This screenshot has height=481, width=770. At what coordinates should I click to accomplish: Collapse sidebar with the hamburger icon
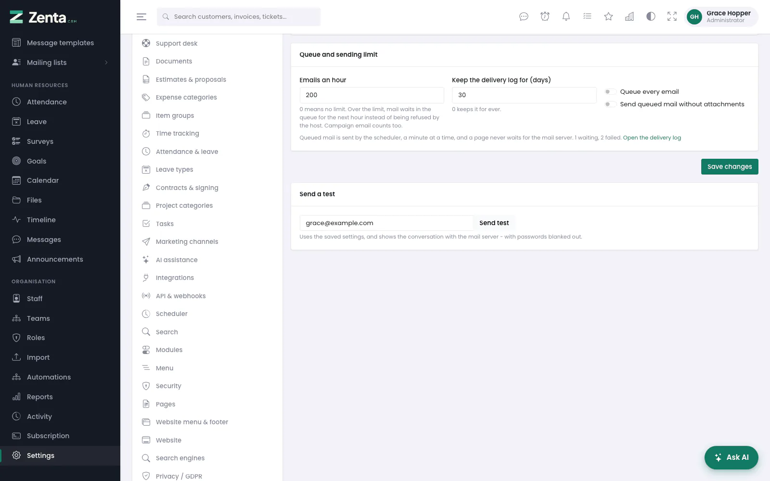coord(141,17)
